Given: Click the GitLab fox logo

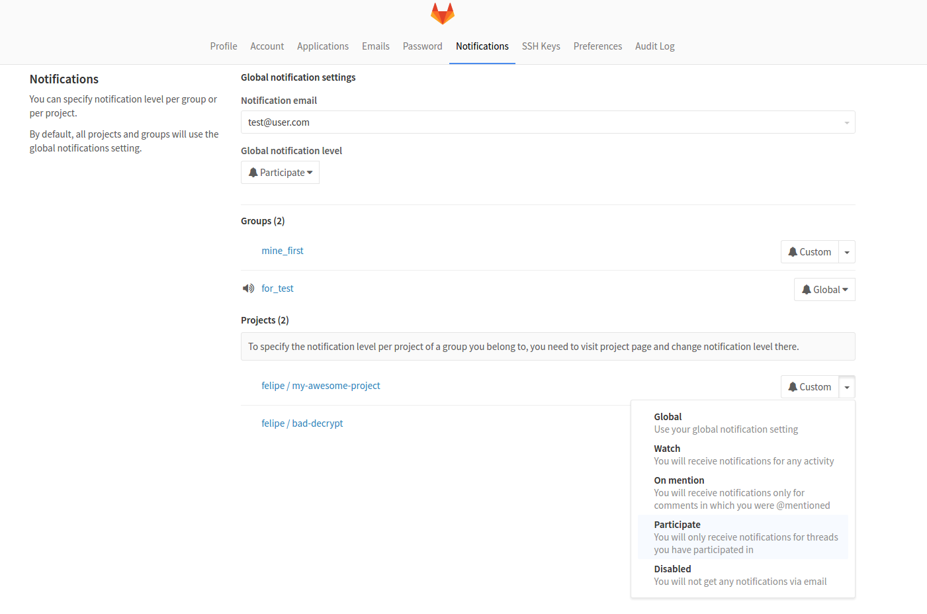Looking at the screenshot, I should point(442,13).
